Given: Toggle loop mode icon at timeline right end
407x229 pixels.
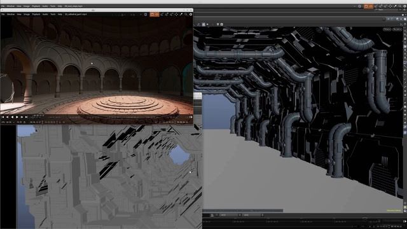Looking at the screenshot, I should pyautogui.click(x=191, y=117).
